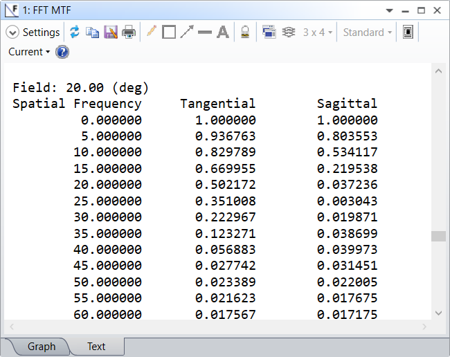Open the Current configuration dropdown
Screen dimensions: 450x357
29,52
